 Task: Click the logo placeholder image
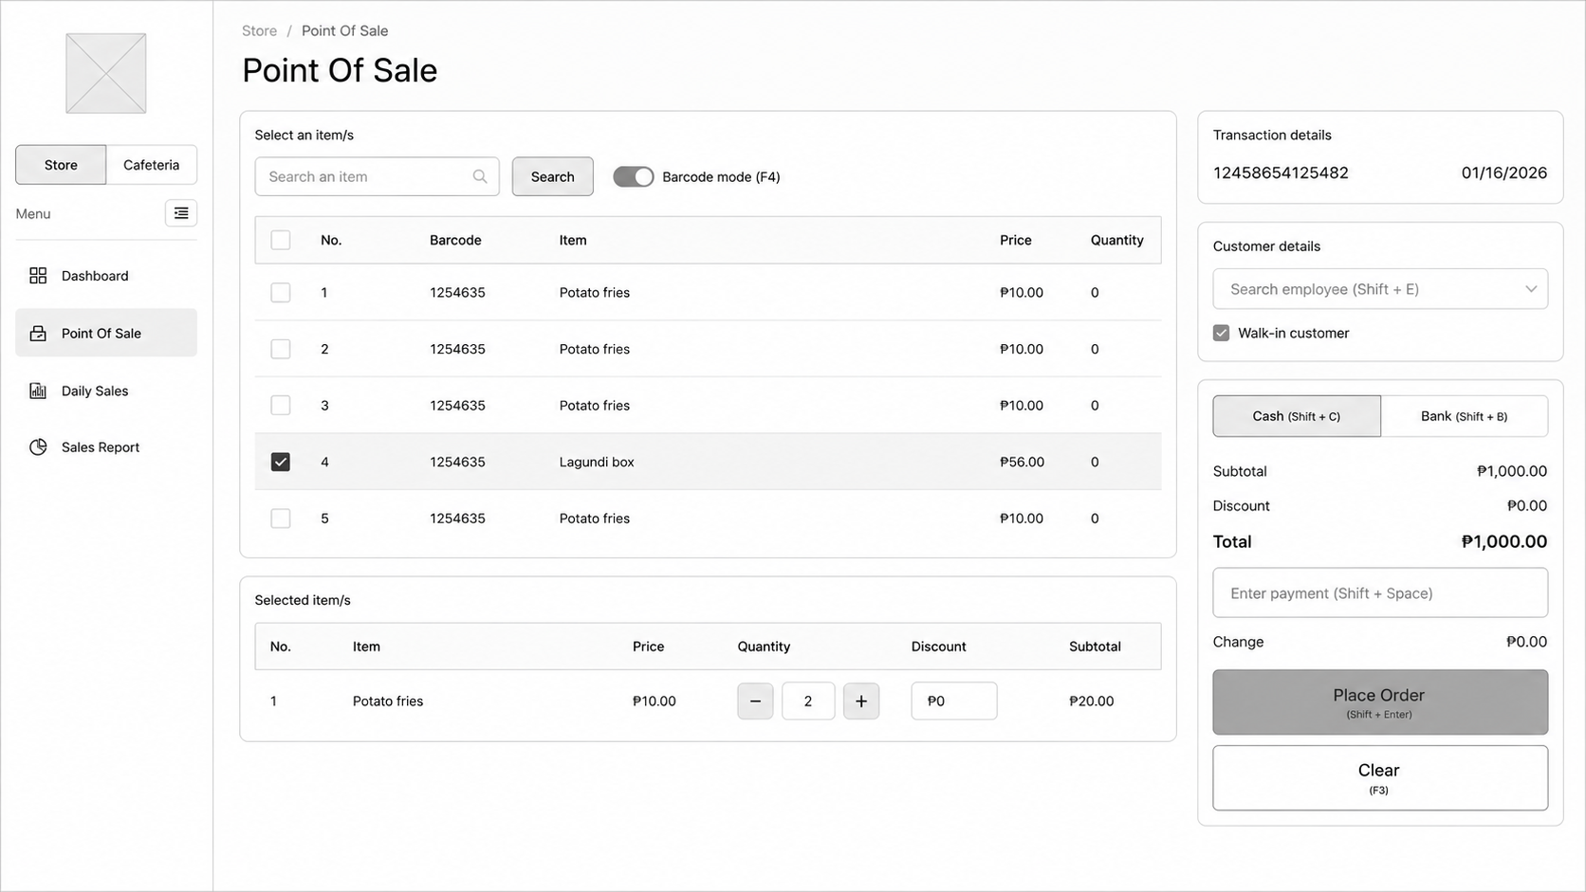pos(106,73)
